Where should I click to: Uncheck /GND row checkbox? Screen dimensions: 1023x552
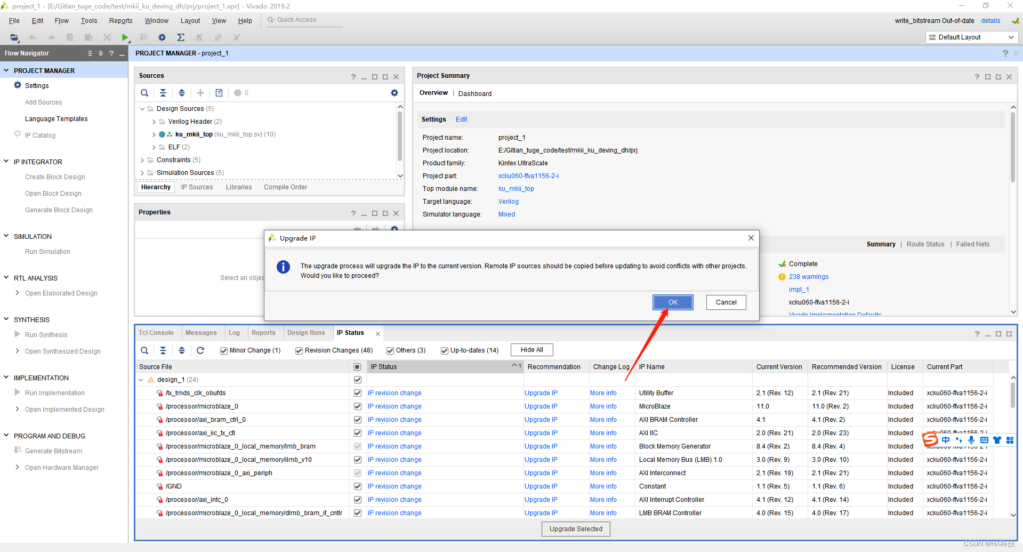[358, 486]
